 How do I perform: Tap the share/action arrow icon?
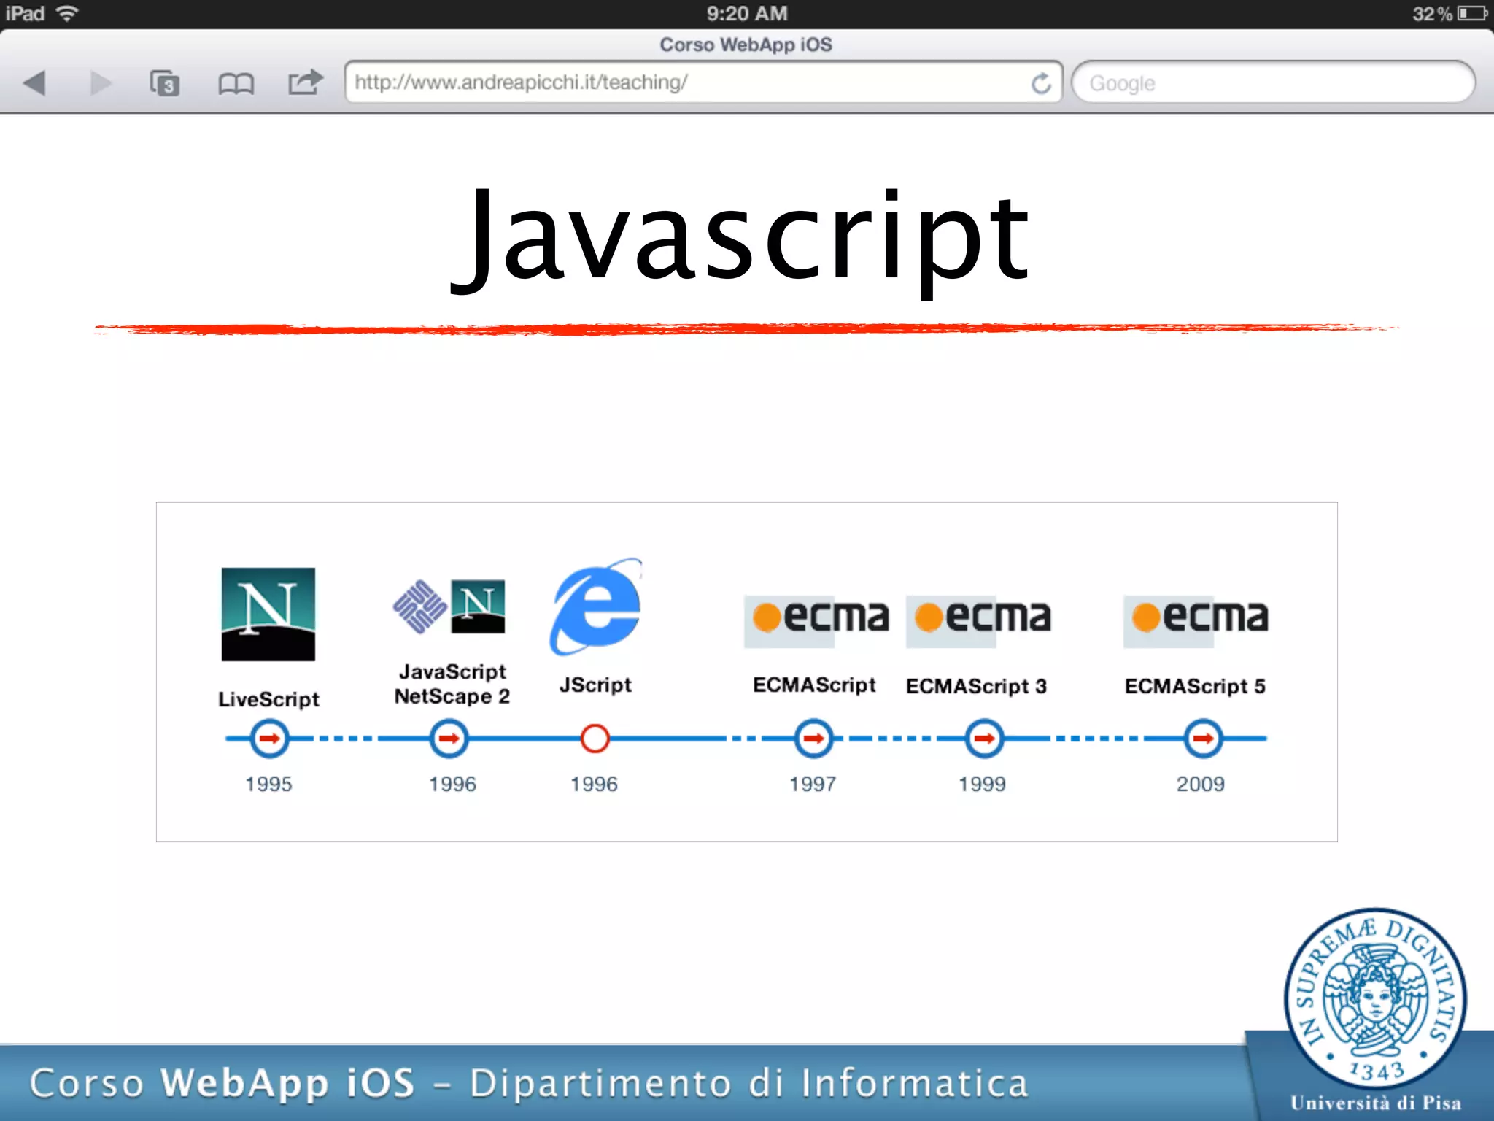[x=305, y=82]
